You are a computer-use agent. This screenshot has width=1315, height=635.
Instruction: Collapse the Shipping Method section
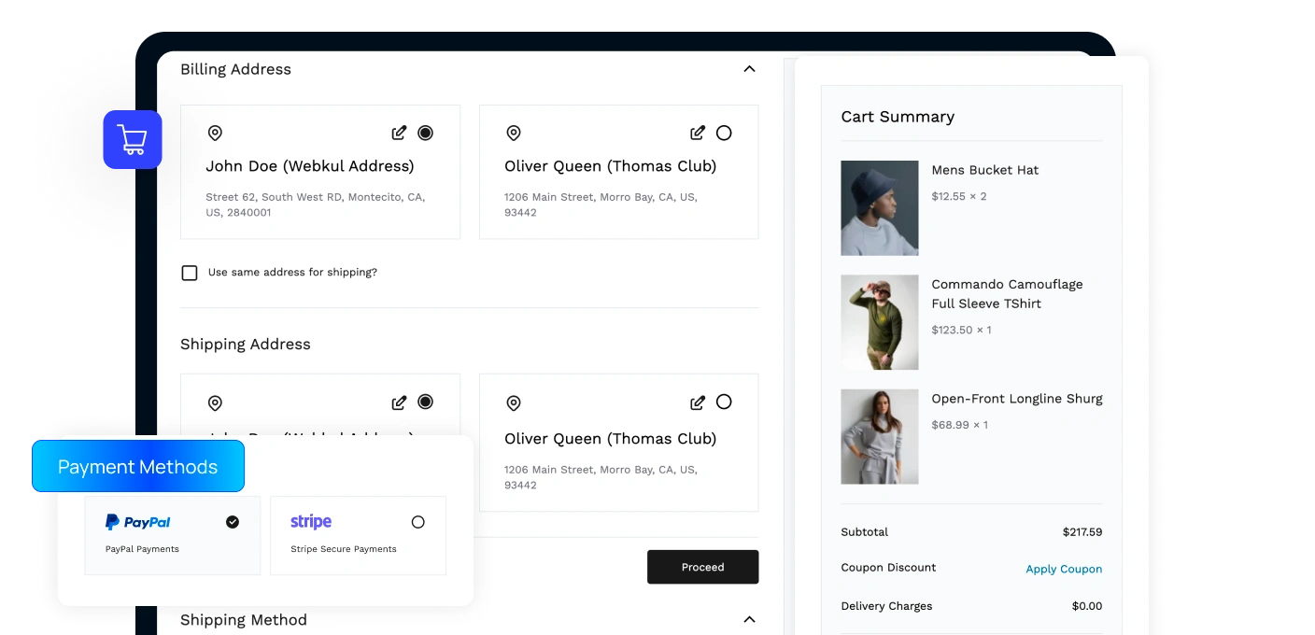coord(749,619)
